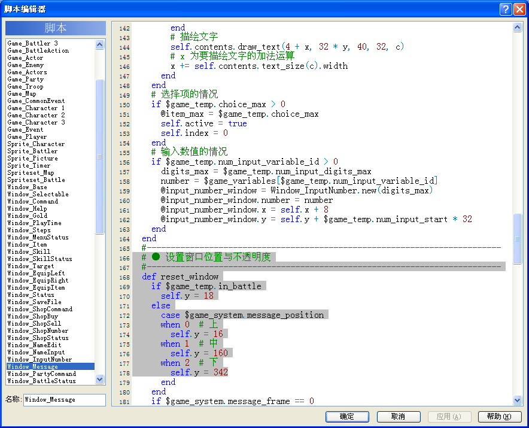Image resolution: width=529 pixels, height=428 pixels.
Task: Click code line 168 def reset_window
Action: (x=180, y=277)
